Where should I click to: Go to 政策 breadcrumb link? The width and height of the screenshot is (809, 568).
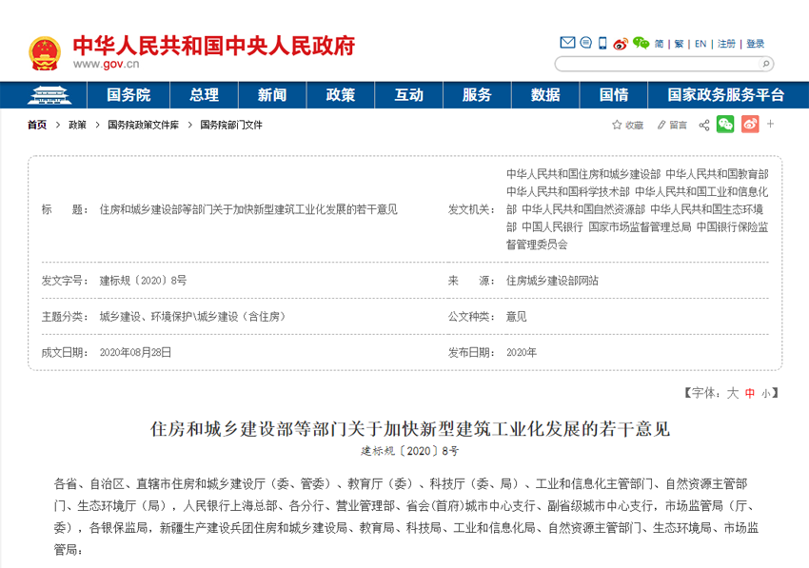coord(77,125)
